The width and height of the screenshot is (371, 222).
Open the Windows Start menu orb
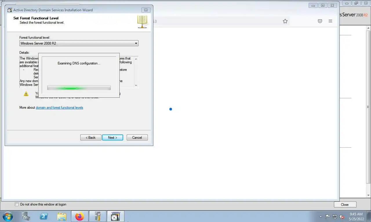7,216
